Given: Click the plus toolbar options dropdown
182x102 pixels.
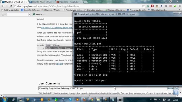Looking at the screenshot, I should point(4,14).
